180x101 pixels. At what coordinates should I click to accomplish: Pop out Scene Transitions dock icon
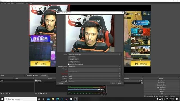[x=142, y=78]
